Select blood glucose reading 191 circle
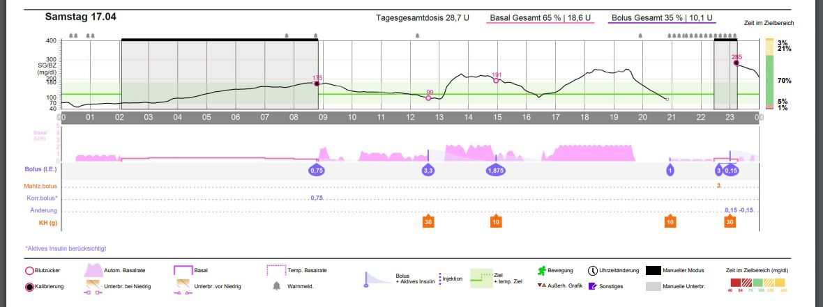823x307 pixels. coord(497,81)
